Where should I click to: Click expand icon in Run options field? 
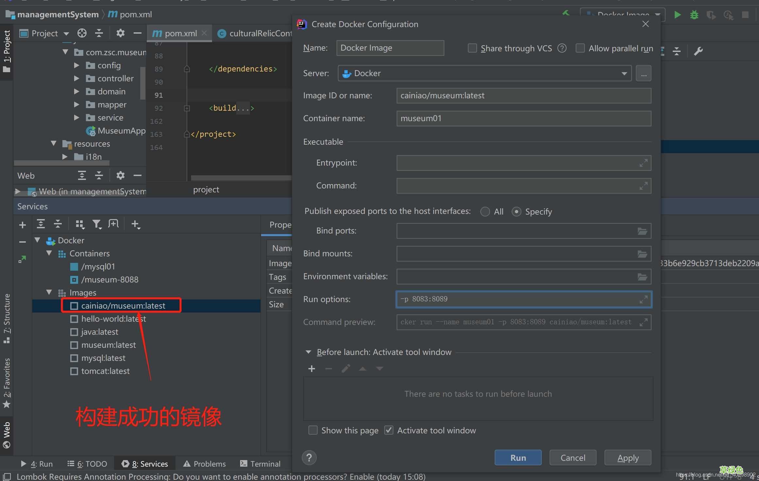coord(643,299)
